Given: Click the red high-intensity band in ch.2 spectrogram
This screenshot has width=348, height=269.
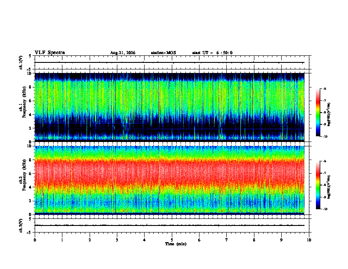Looking at the screenshot, I should click(169, 173).
